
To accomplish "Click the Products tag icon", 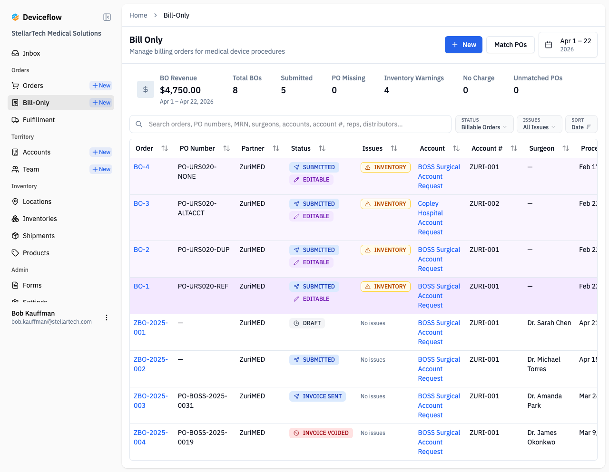I will pos(15,253).
